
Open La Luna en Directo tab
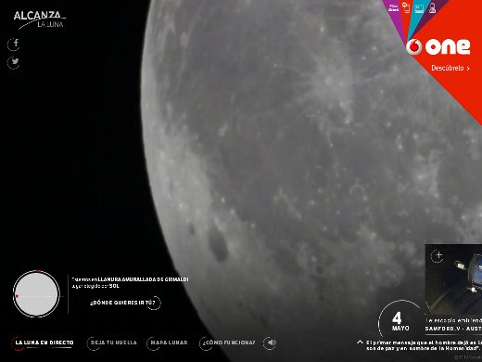point(44,343)
